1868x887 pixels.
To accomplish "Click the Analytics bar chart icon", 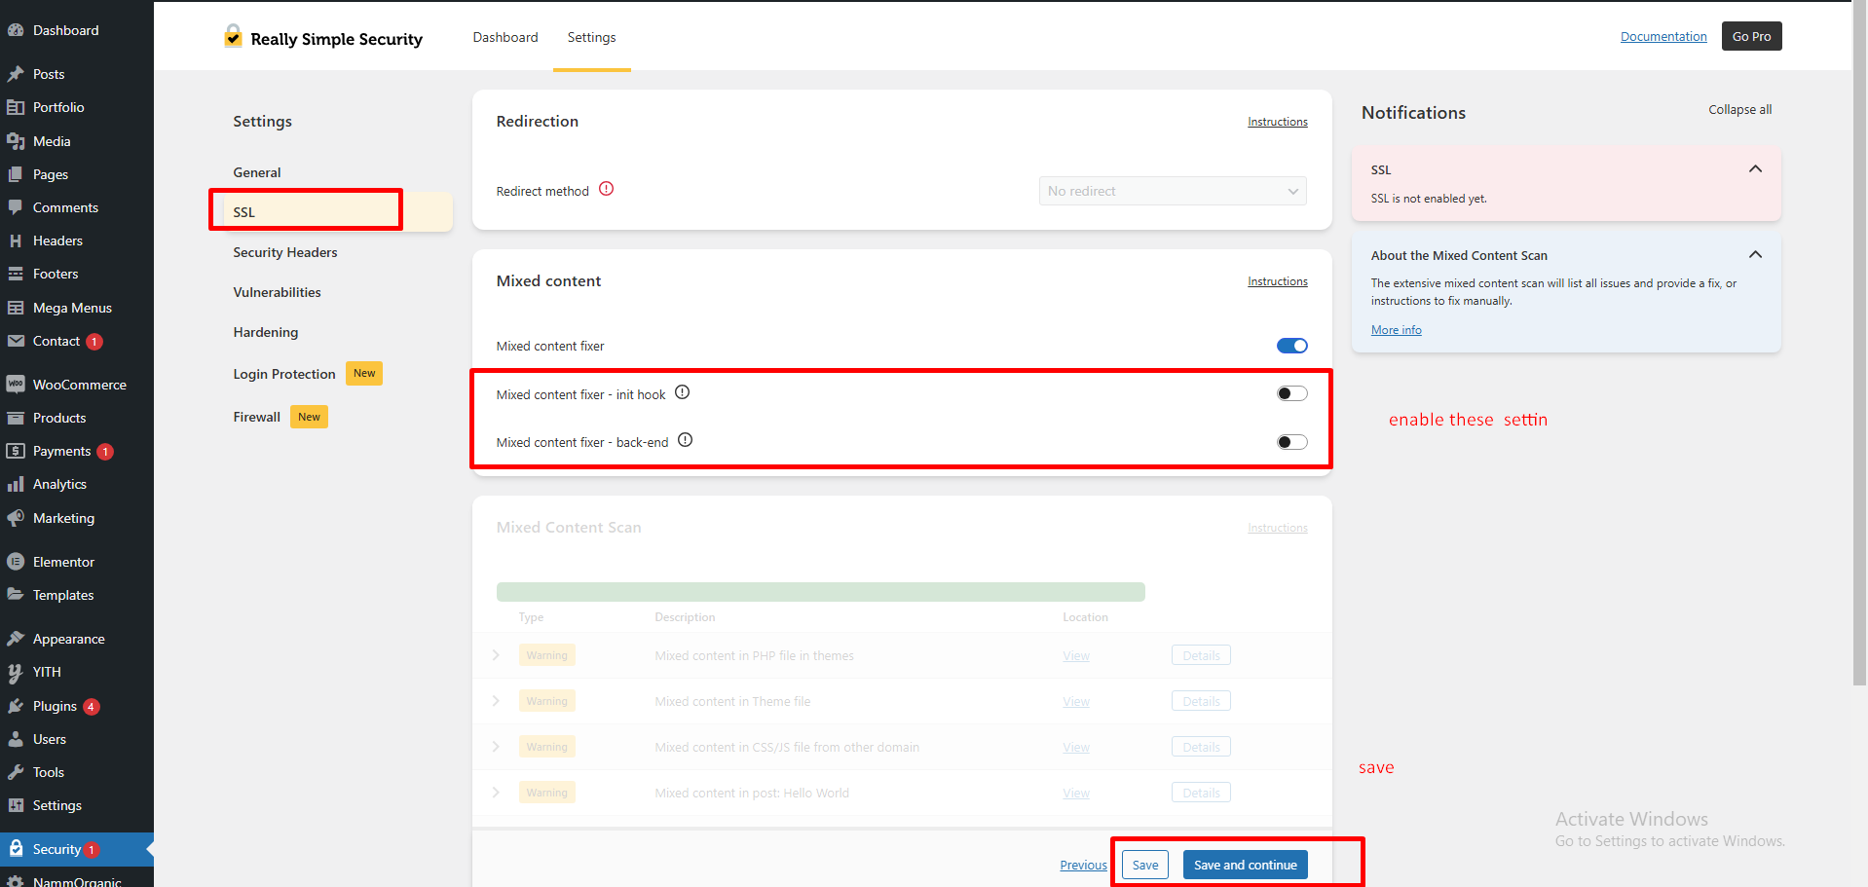I will click(x=16, y=484).
